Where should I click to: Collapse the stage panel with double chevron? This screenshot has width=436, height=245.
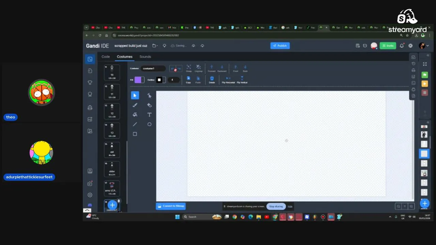pos(428,55)
